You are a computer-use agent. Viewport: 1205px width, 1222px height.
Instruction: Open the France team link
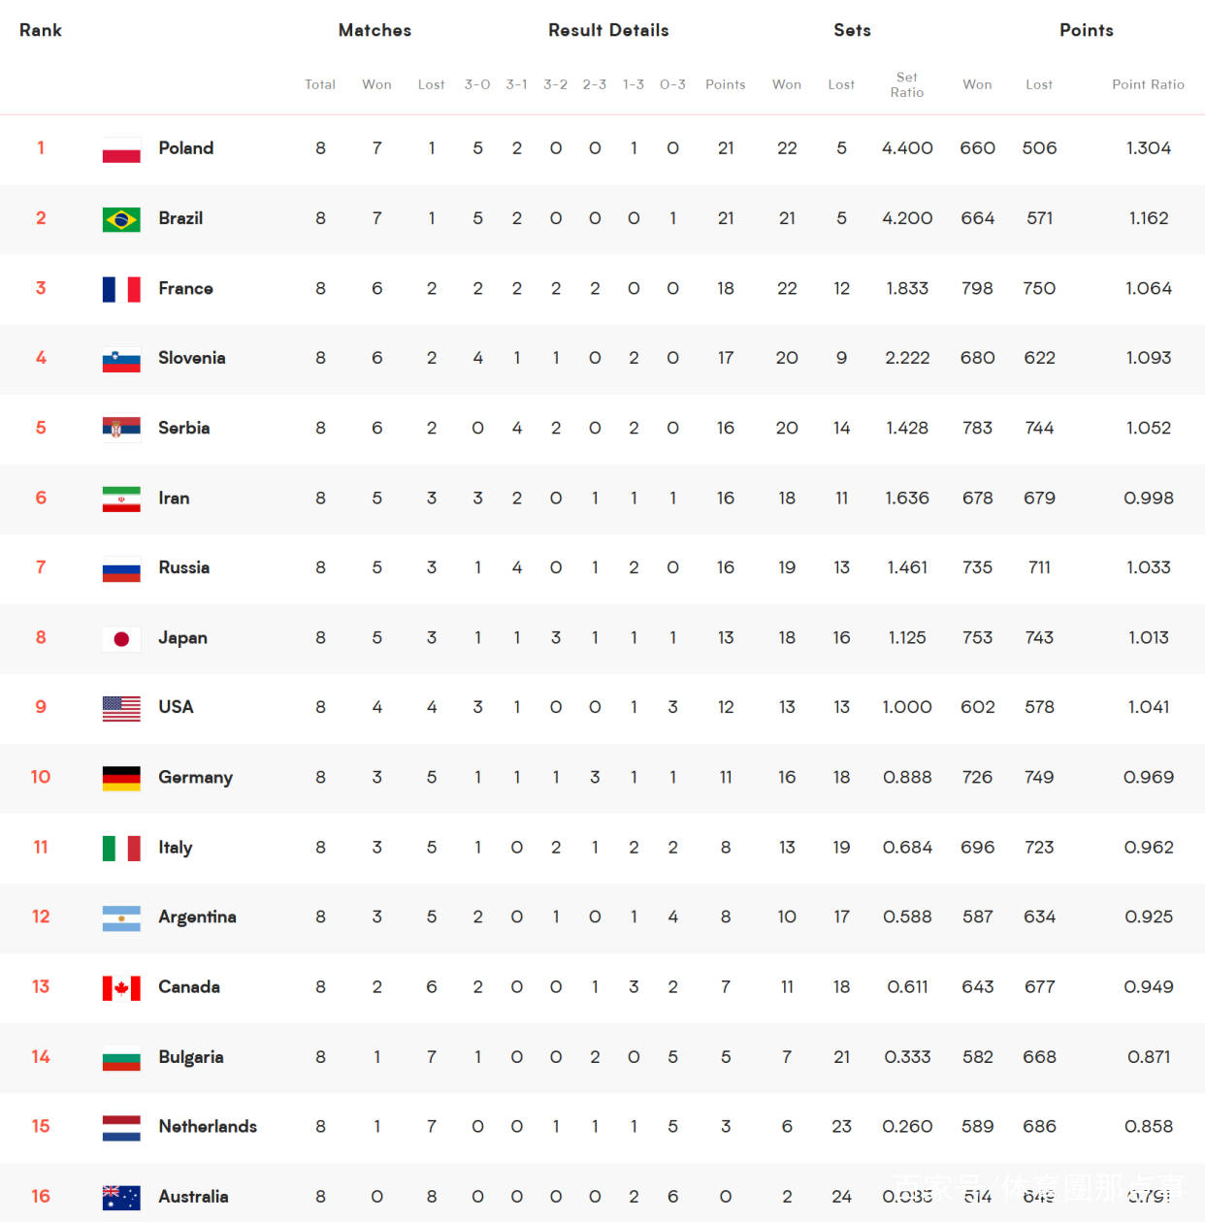coord(185,288)
